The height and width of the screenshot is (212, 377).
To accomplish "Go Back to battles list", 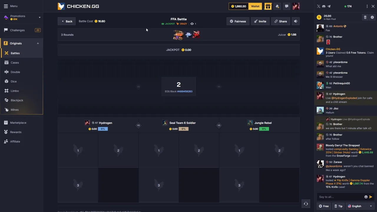I will click(67, 21).
